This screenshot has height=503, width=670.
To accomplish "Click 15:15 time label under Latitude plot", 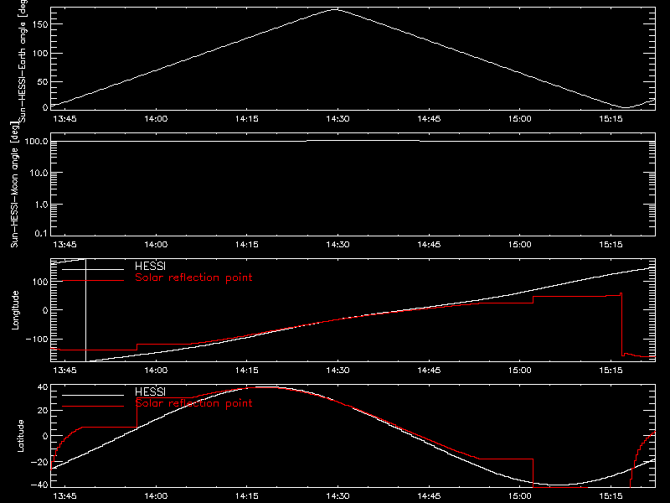I will pyautogui.click(x=611, y=496).
